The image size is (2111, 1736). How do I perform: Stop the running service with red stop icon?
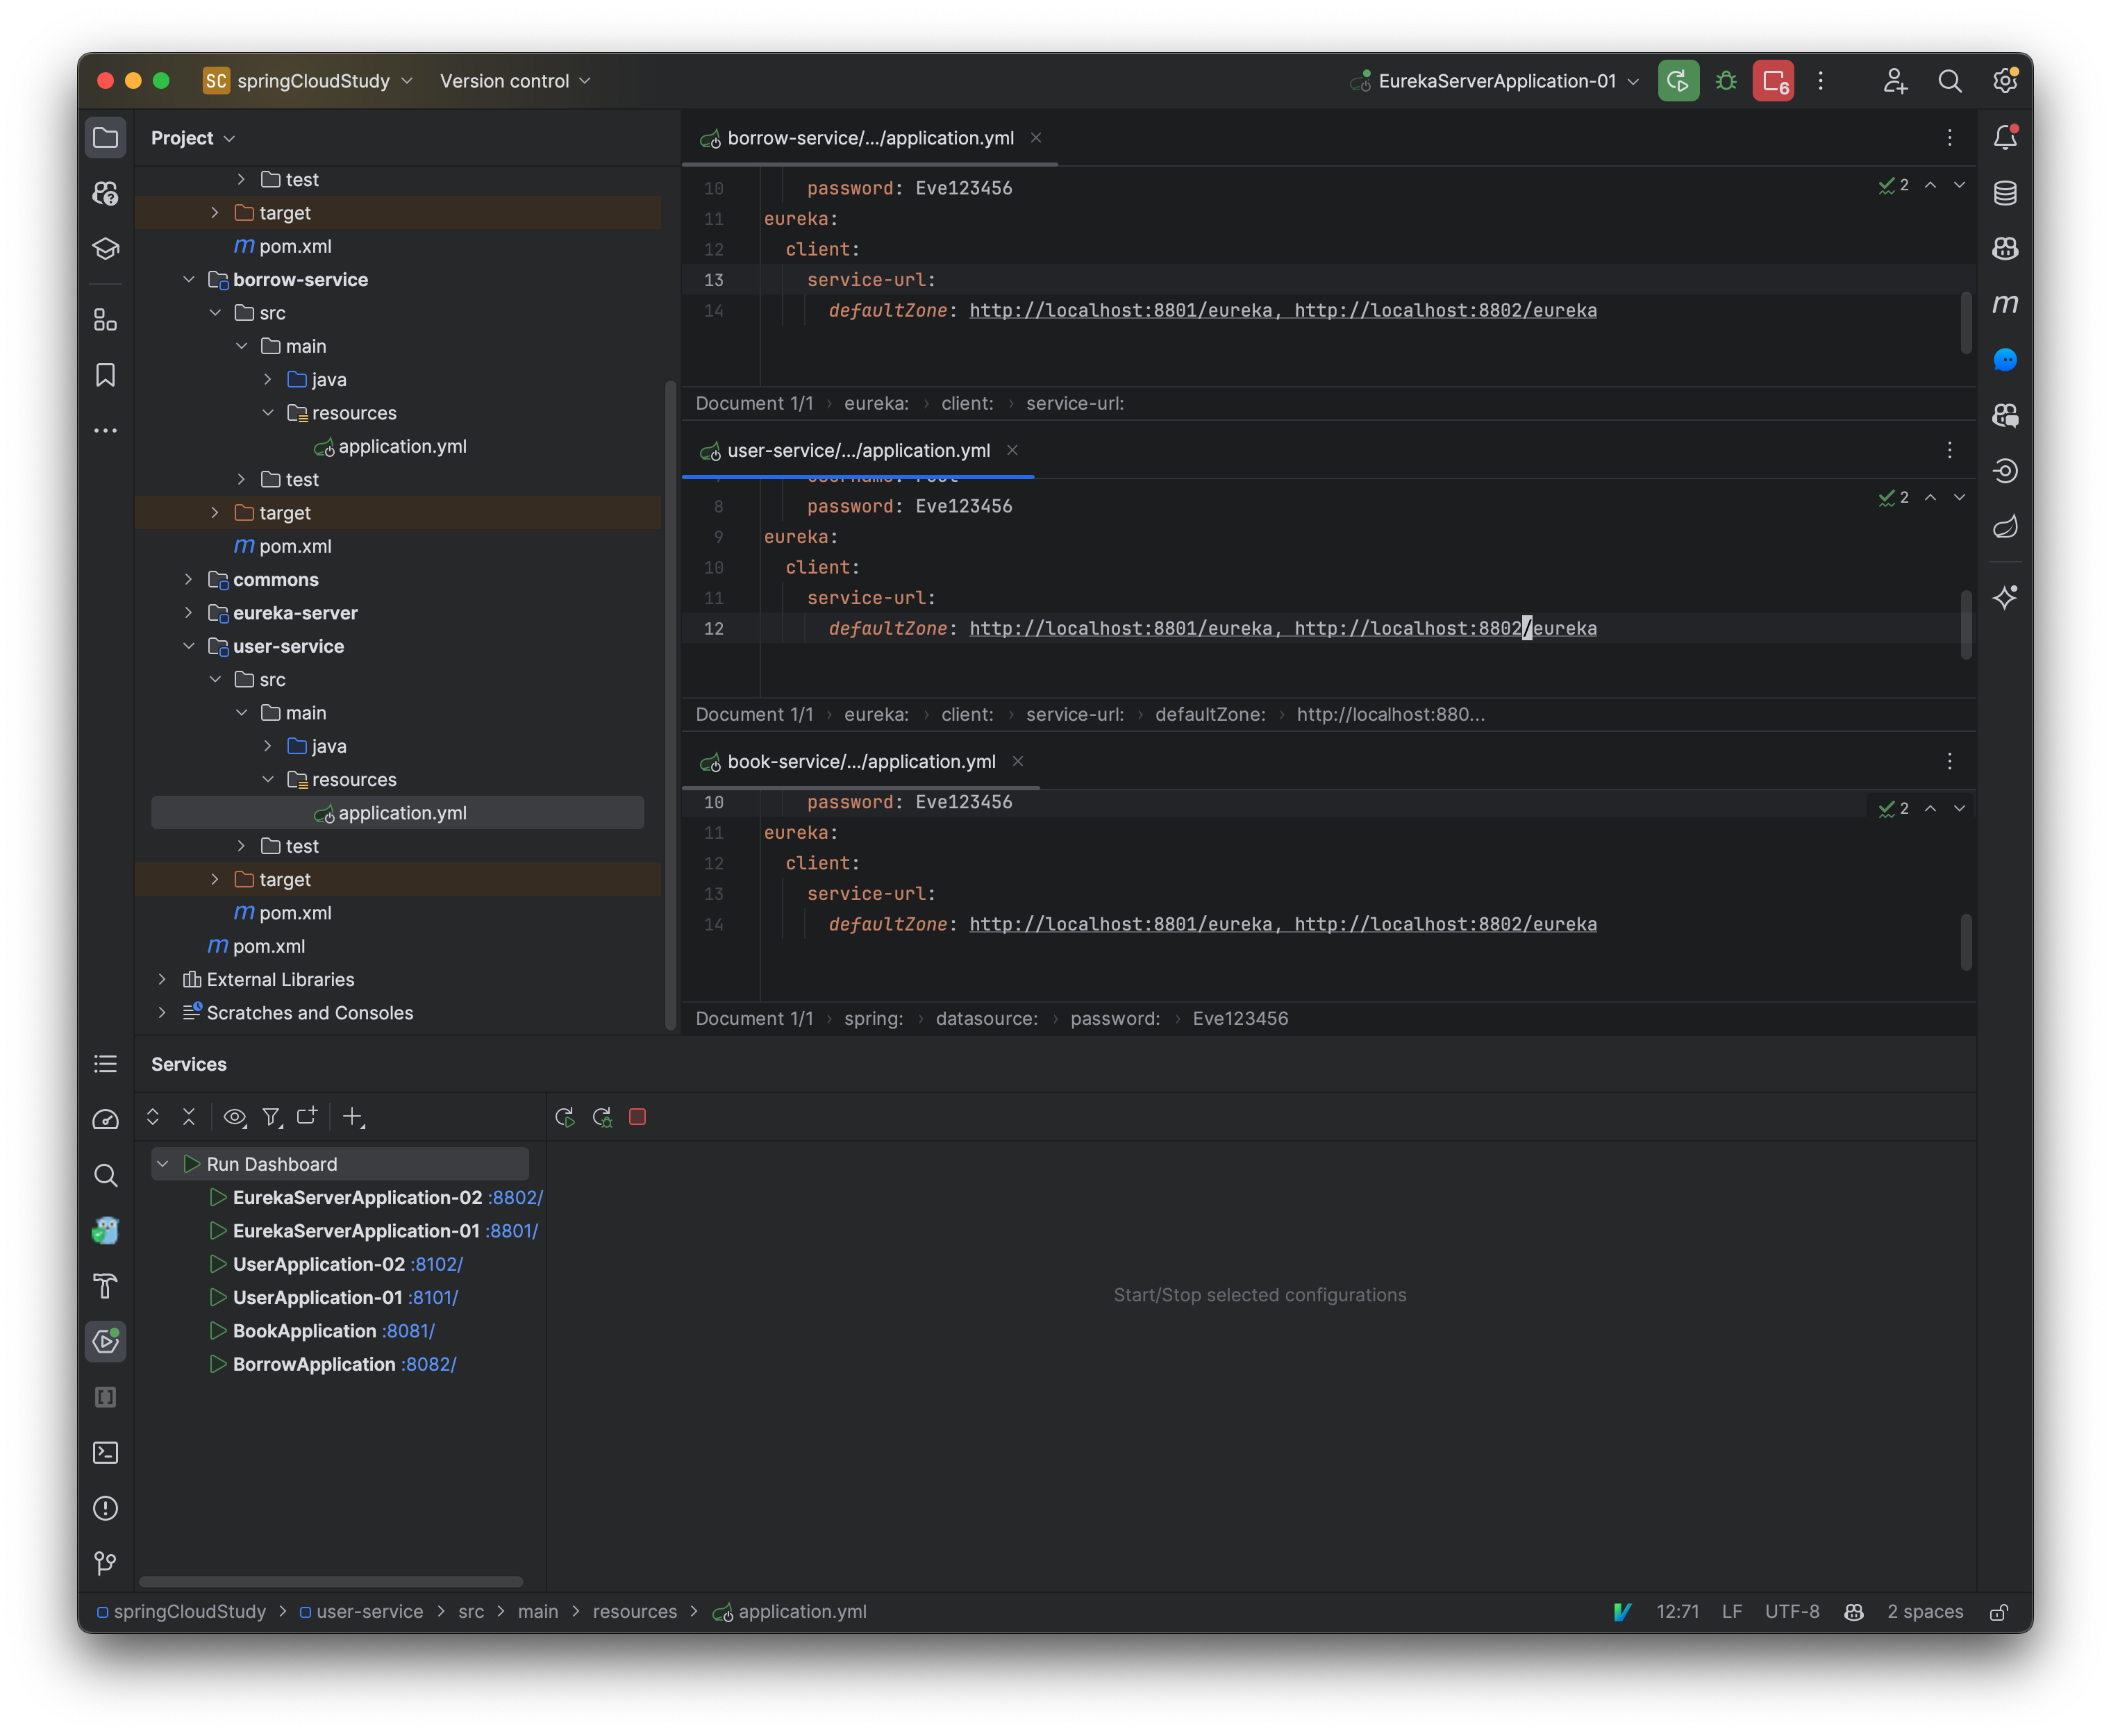[637, 1117]
